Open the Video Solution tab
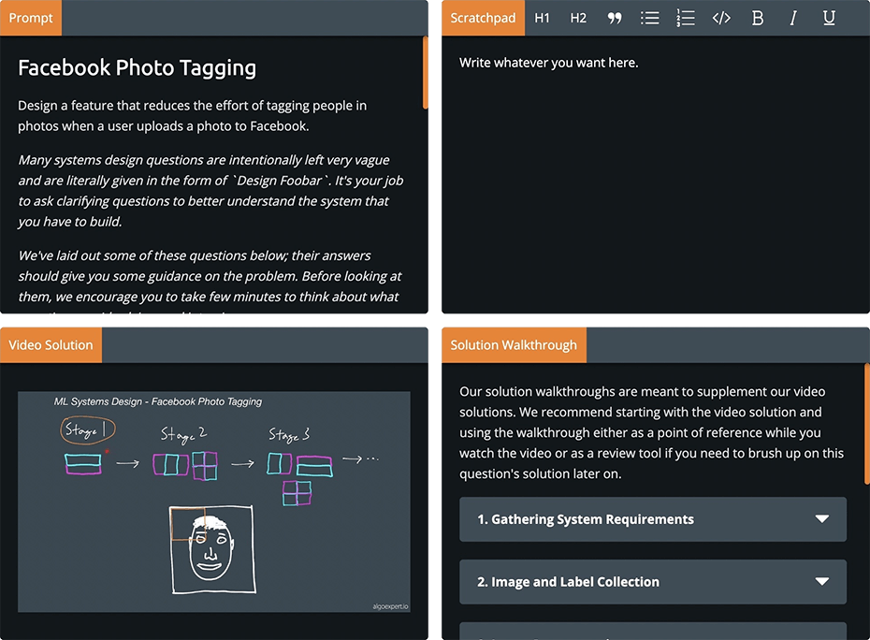The width and height of the screenshot is (870, 640). click(51, 344)
